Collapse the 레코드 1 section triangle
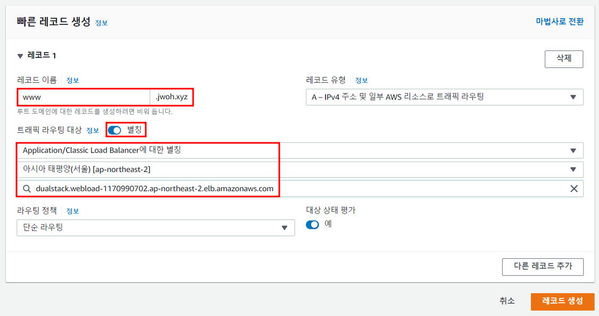This screenshot has width=599, height=316. 20,56
